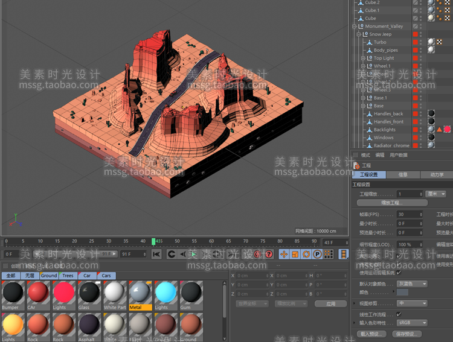453x342 pixels.
Task: Collapse the Monument_Valley tree node
Action: point(355,27)
